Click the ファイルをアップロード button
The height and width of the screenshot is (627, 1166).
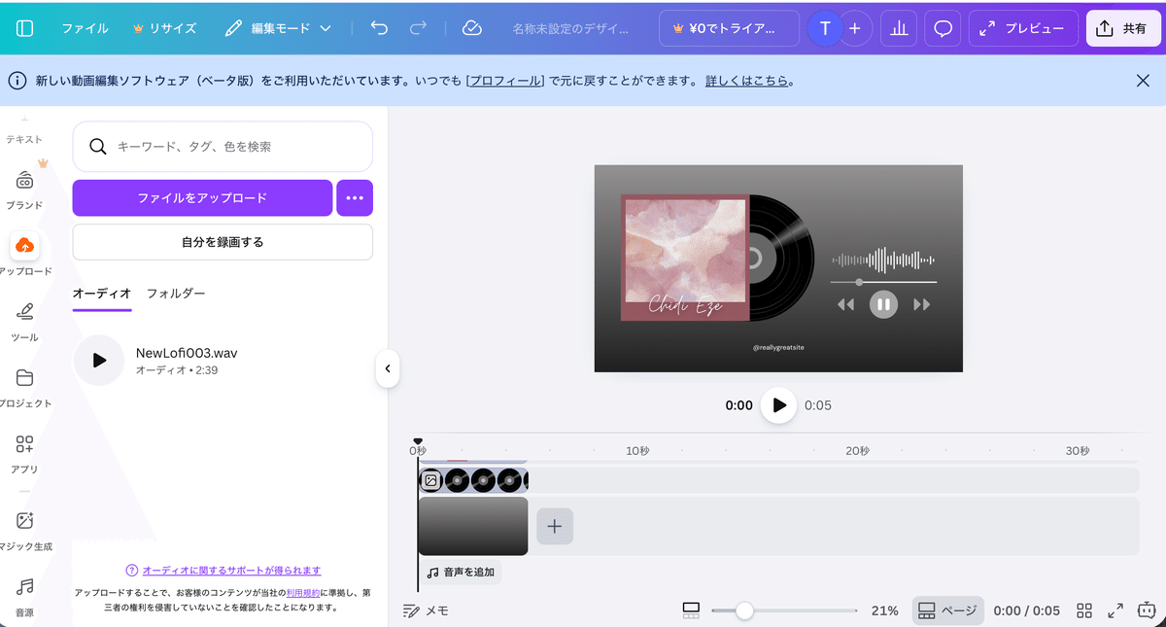(202, 197)
